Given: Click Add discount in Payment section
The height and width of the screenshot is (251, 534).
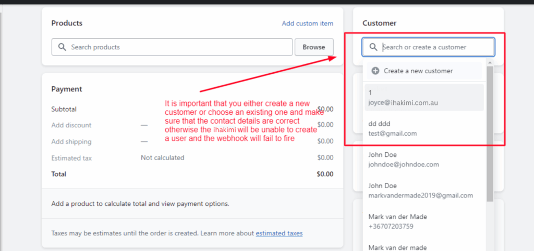Looking at the screenshot, I should (71, 125).
